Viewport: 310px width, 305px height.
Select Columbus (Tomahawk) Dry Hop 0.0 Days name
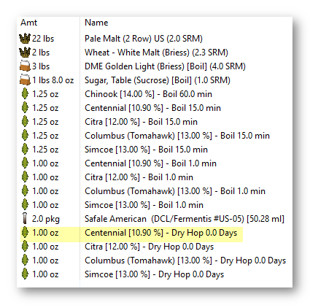tap(185, 260)
